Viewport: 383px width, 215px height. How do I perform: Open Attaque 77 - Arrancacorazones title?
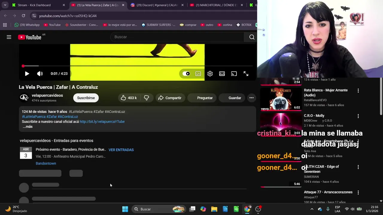click(328, 192)
